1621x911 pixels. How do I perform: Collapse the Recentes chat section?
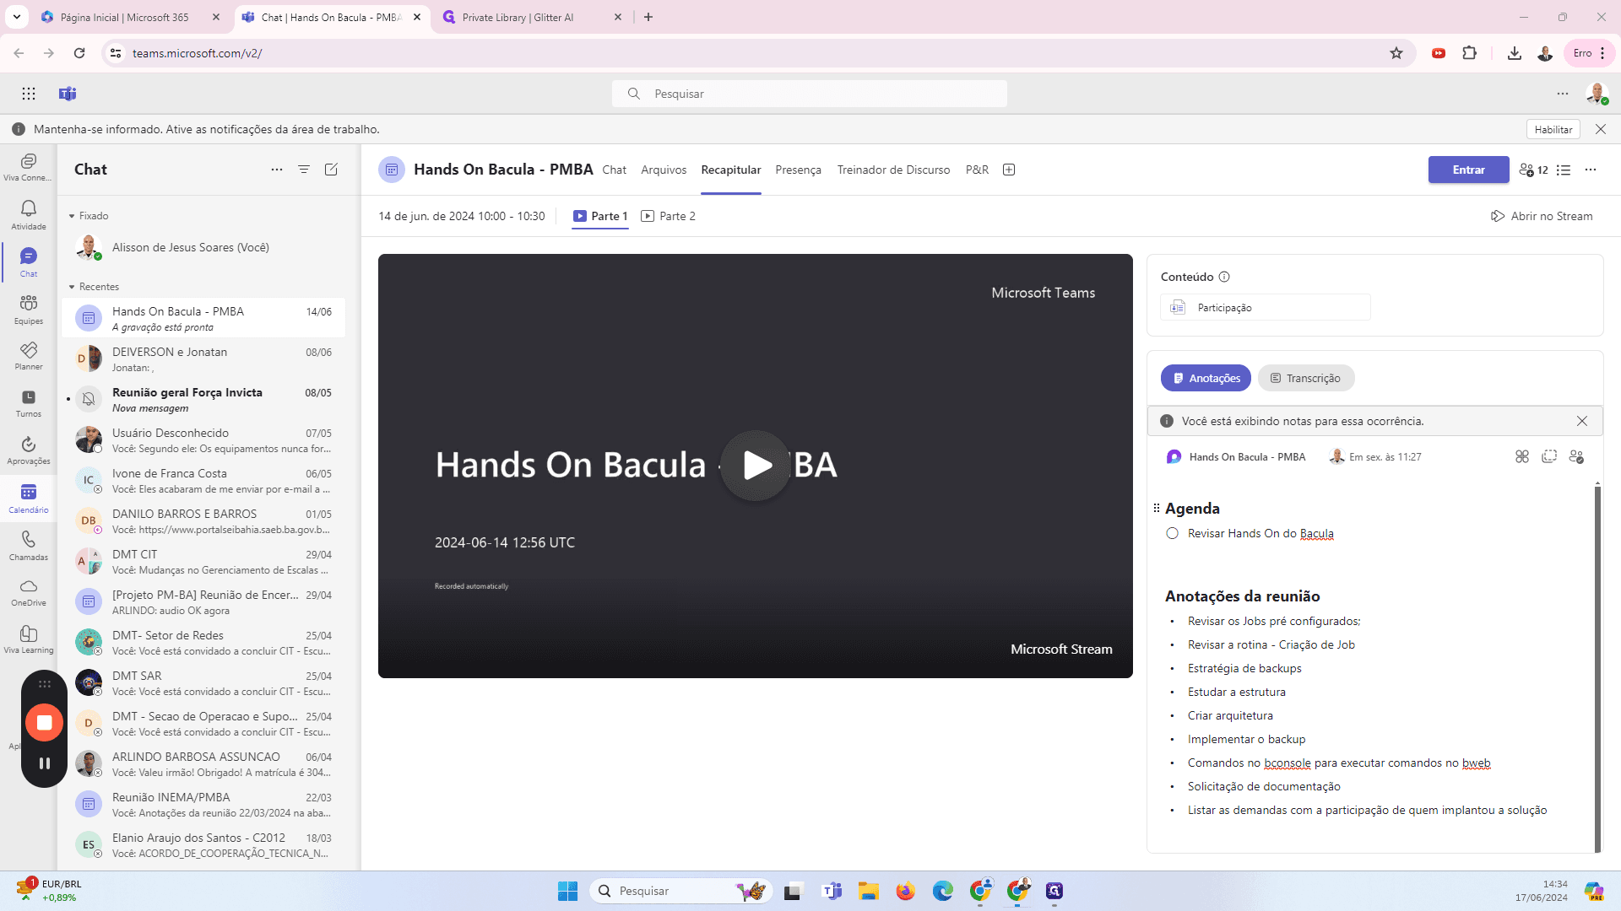click(72, 287)
